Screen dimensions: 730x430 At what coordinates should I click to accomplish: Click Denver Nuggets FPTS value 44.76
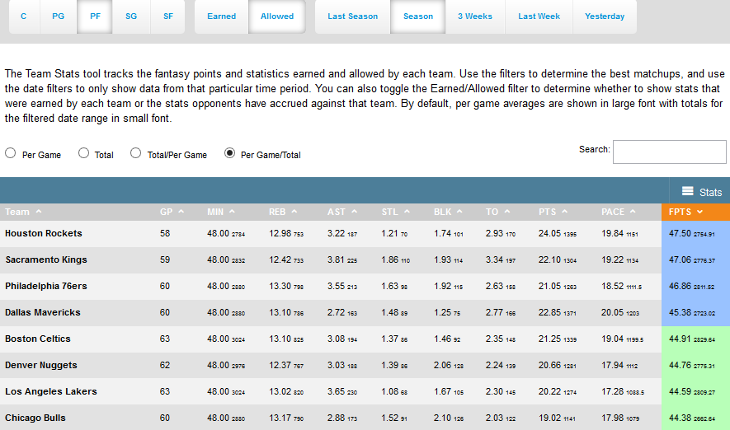tap(680, 366)
